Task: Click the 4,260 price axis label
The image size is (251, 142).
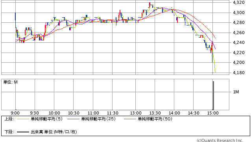Action: (x=239, y=33)
